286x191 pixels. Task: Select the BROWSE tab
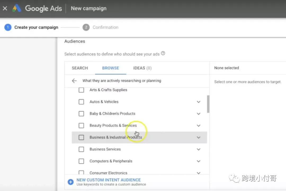pyautogui.click(x=110, y=68)
